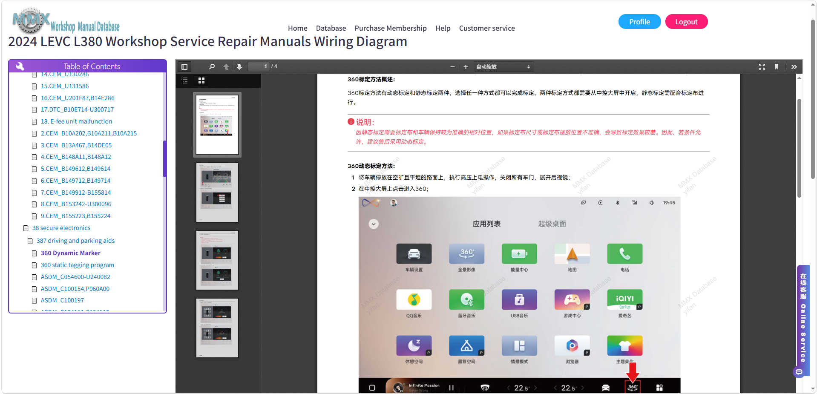The height and width of the screenshot is (394, 817).
Task: Open 6.CEM_B149712,B149714 entry
Action: [75, 181]
